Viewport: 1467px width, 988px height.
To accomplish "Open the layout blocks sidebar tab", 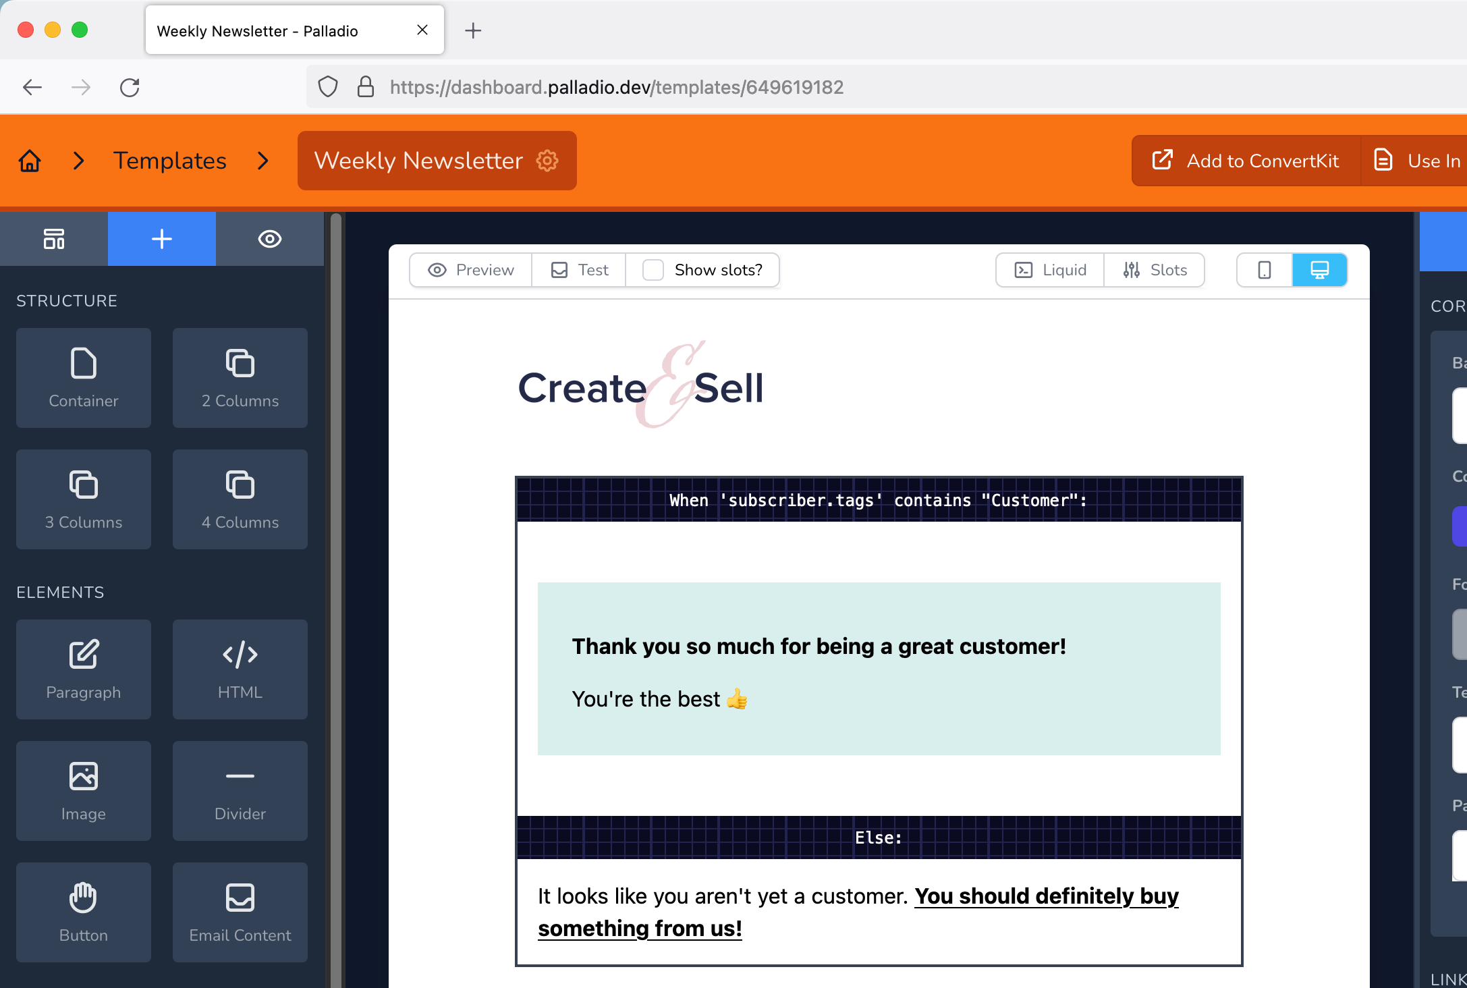I will click(x=54, y=239).
